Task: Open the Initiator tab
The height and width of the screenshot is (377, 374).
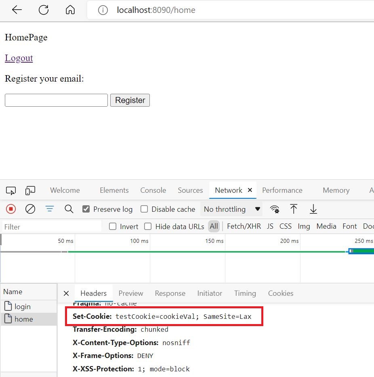Action: pos(210,293)
